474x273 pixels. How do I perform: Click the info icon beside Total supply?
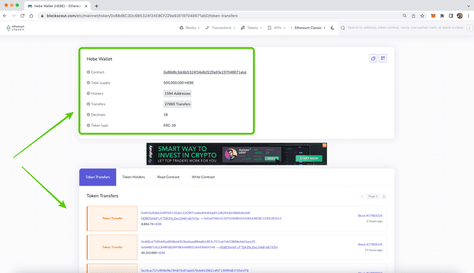pos(88,83)
